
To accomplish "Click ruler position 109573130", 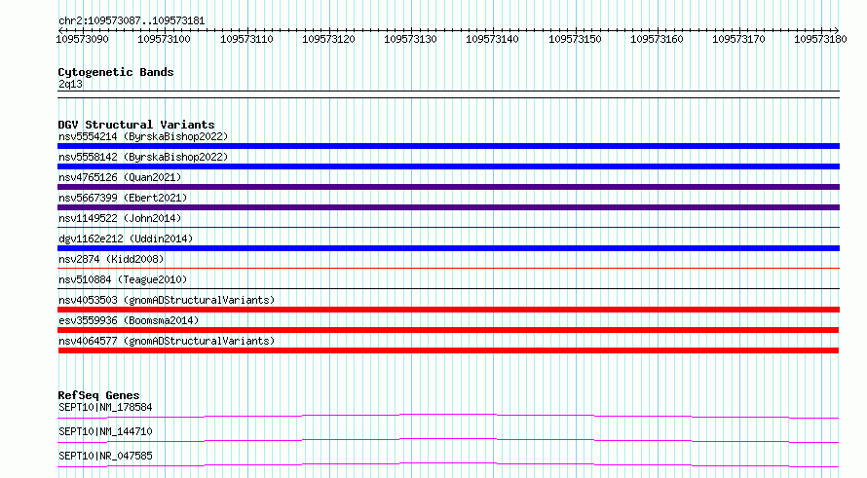I will click(410, 39).
